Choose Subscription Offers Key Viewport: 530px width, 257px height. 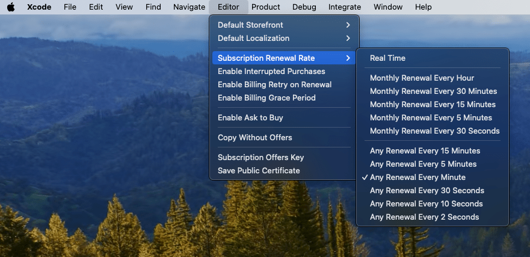[x=260, y=158]
